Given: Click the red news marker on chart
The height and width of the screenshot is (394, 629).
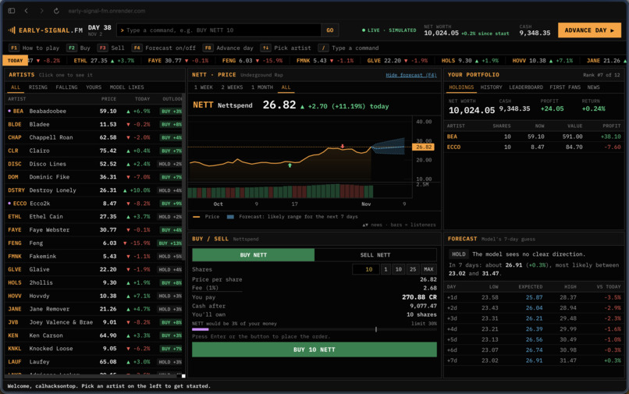Looking at the screenshot, I should coord(342,147).
